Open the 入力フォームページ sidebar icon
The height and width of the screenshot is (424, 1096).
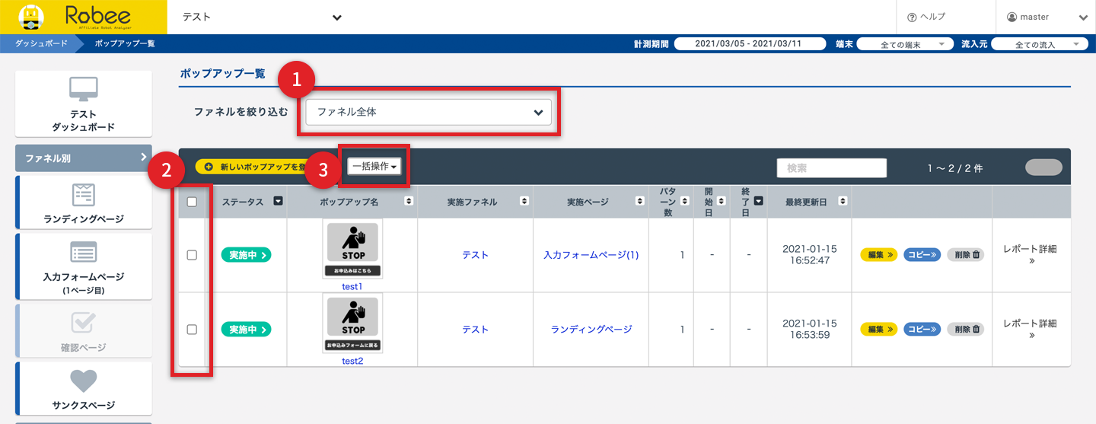[83, 253]
